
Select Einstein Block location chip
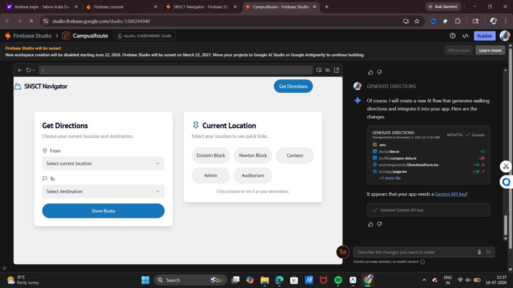tap(211, 155)
